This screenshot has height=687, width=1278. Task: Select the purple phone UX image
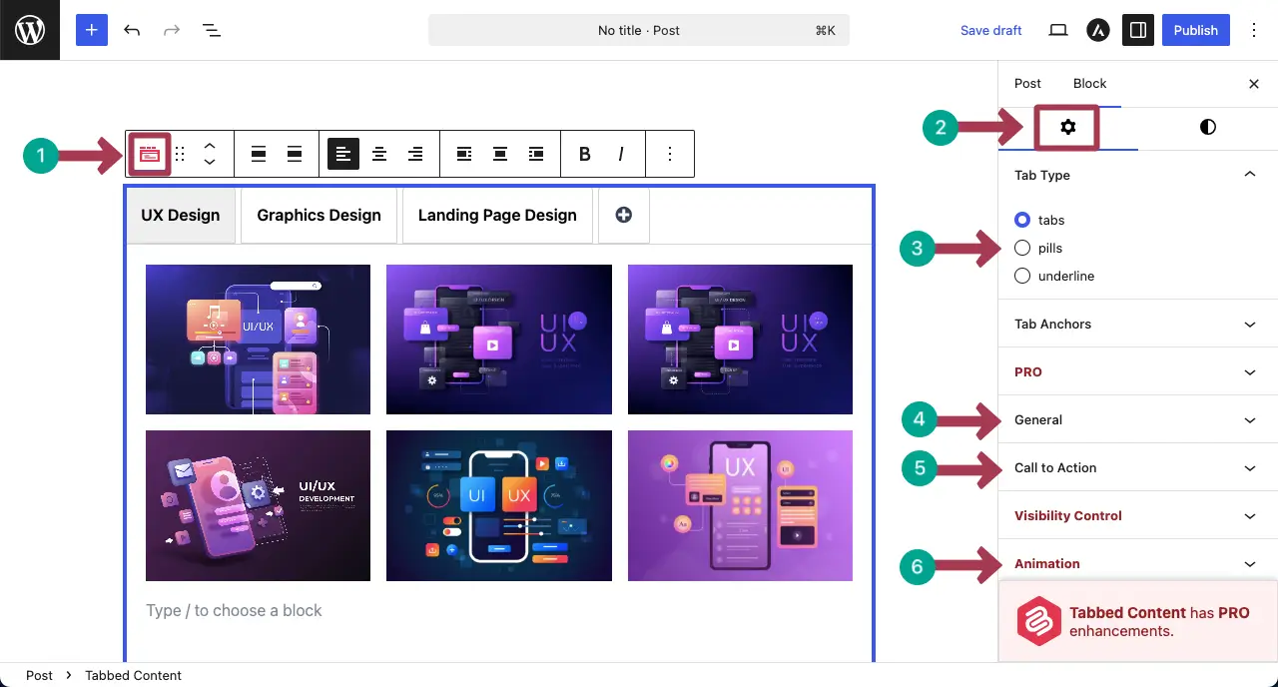point(740,505)
